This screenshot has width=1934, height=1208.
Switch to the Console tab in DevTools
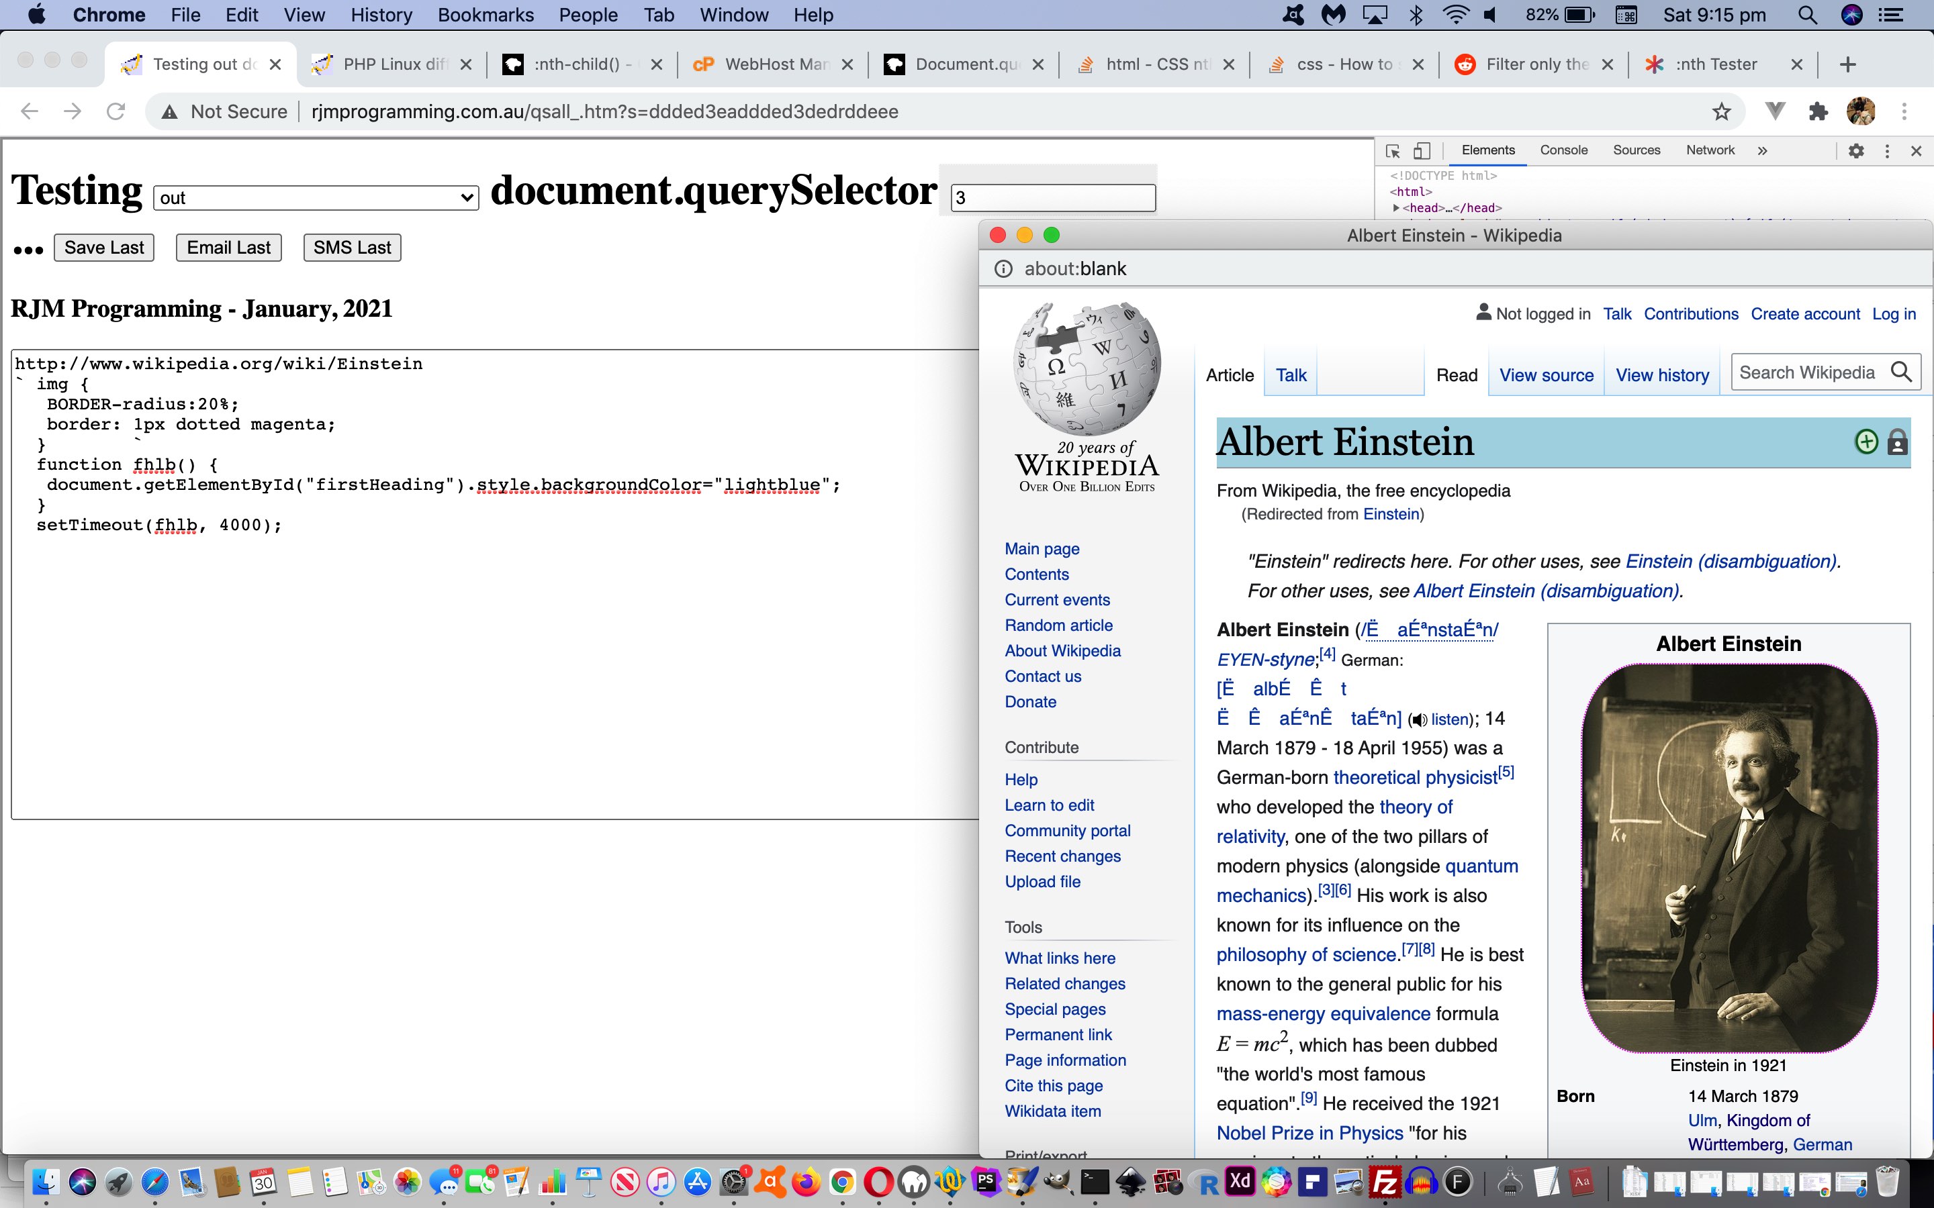click(x=1563, y=150)
